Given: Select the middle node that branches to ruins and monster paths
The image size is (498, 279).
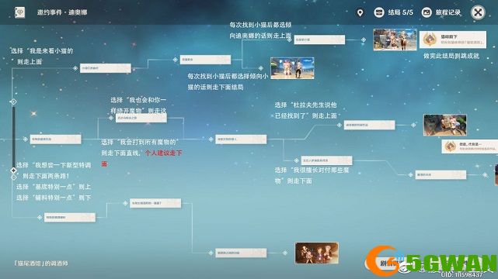Looking at the screenshot, I should [241, 139].
